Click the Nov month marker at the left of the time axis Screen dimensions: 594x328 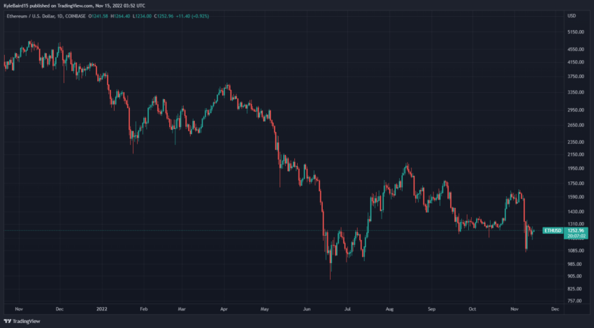(x=19, y=308)
